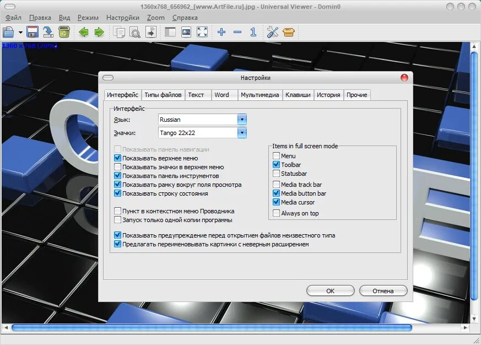Click the Настройки dialog window menu pill button
Viewport: 481px width, 345px height.
pos(107,78)
